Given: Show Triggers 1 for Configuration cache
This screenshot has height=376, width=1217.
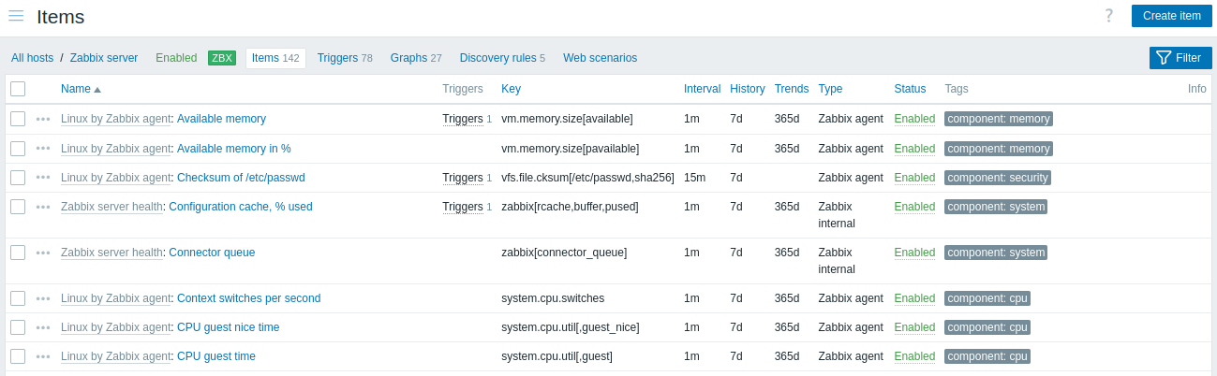Looking at the screenshot, I should 463,207.
